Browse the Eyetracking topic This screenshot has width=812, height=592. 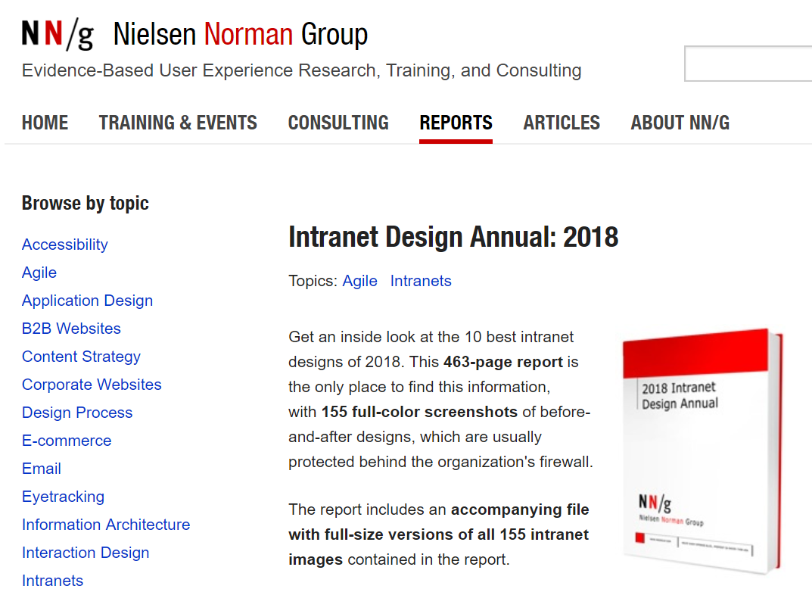pyautogui.click(x=63, y=496)
